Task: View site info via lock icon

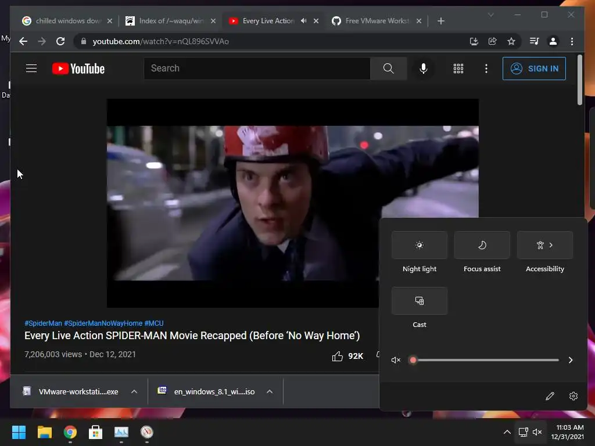Action: (84, 41)
